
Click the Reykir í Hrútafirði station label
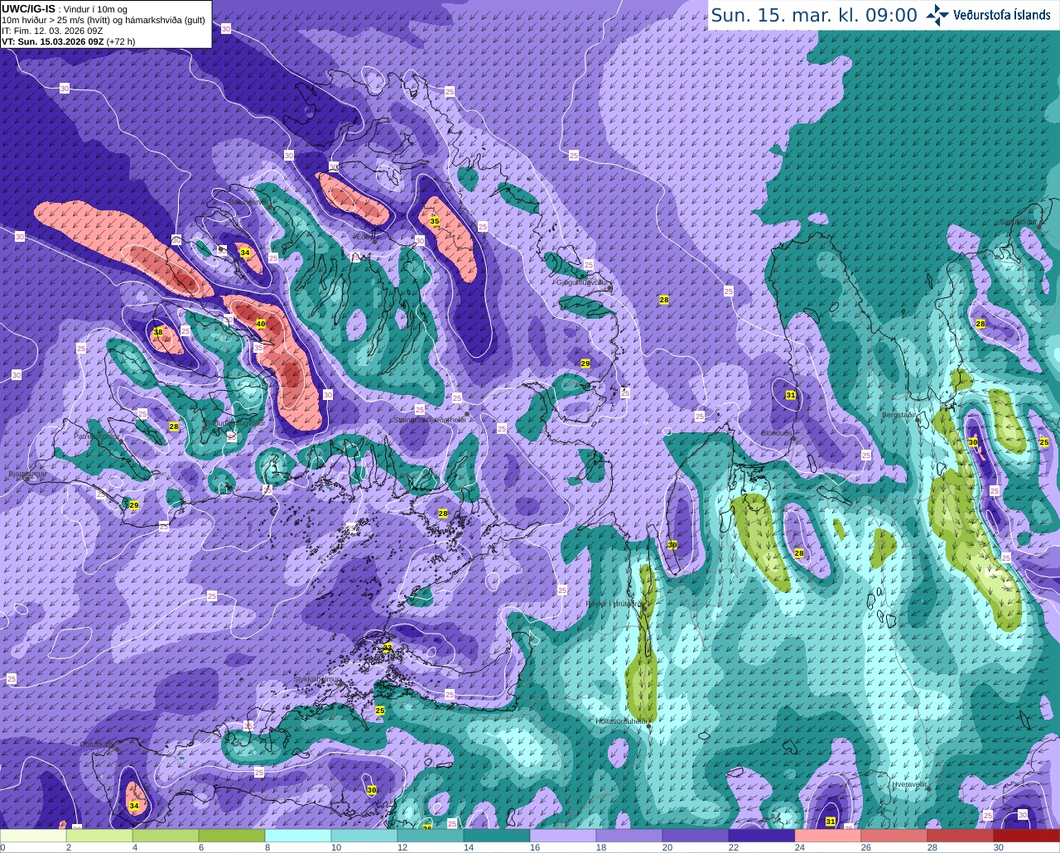point(614,604)
